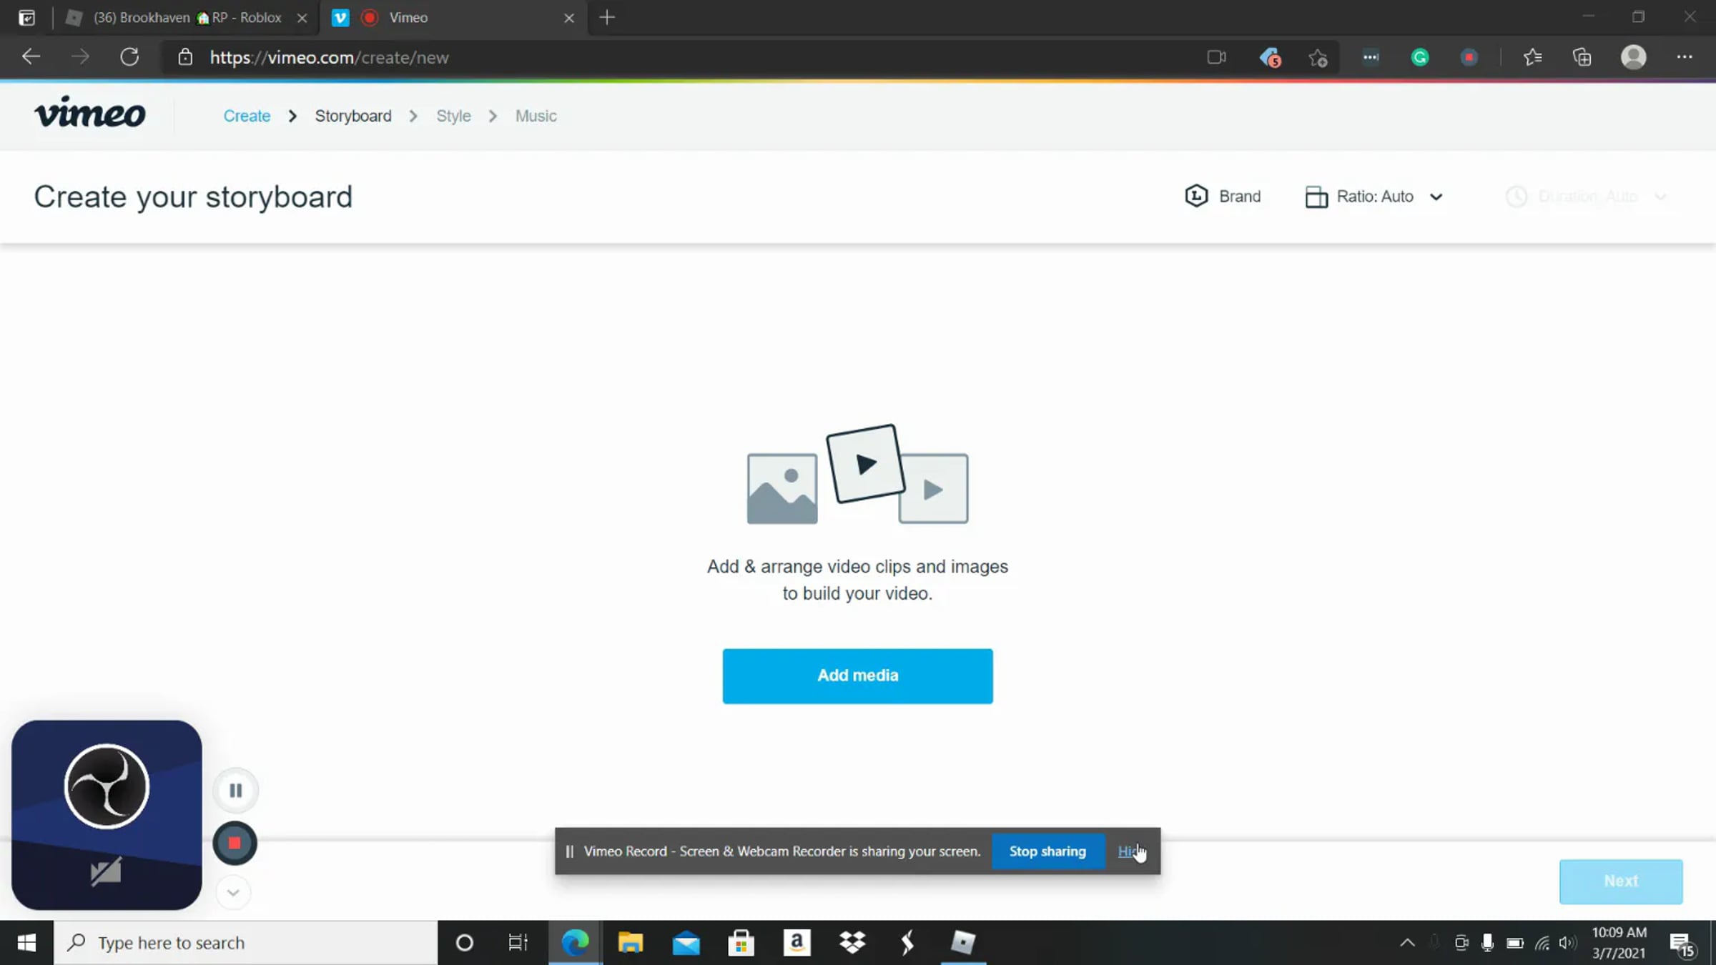This screenshot has width=1716, height=965.
Task: Open File Explorer from the taskbar
Action: click(x=630, y=943)
